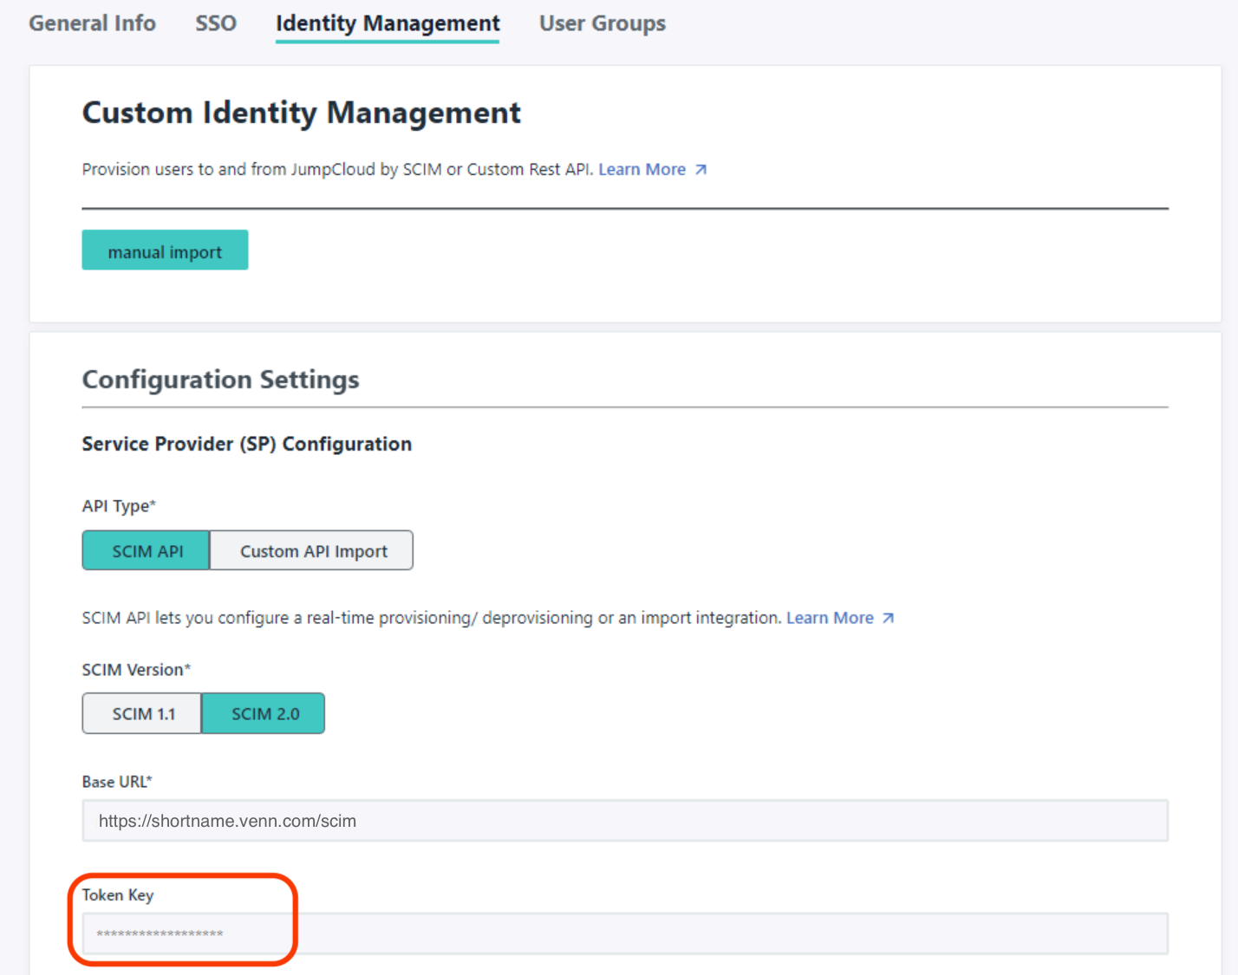Choose SCIM 1.1 version
The width and height of the screenshot is (1238, 975).
[142, 713]
